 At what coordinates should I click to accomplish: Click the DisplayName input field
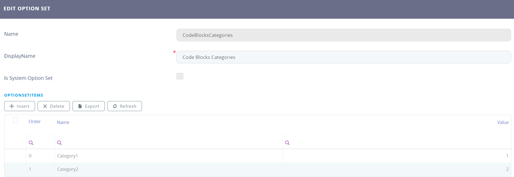[x=344, y=57]
